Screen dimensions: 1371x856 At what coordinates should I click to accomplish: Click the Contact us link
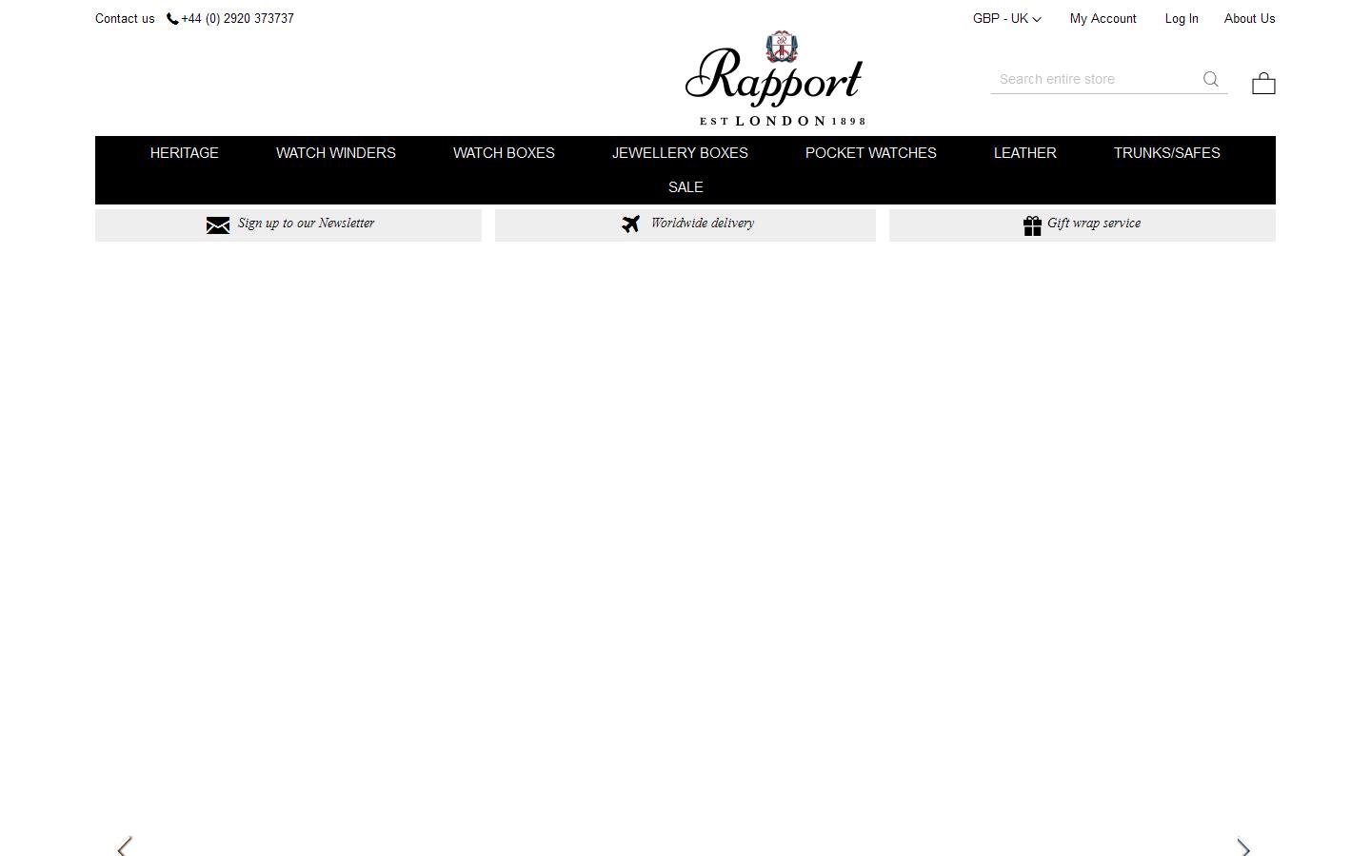[x=124, y=18]
